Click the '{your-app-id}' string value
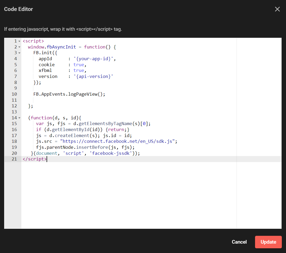The width and height of the screenshot is (286, 253). (93, 59)
